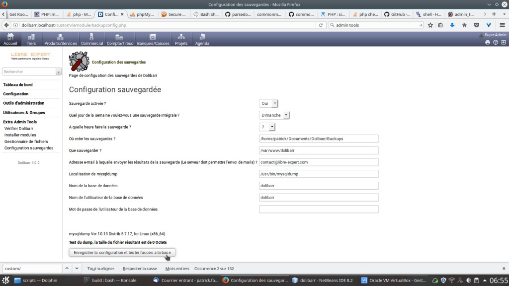Reload the page in Firefox
Screen dimensions: 509x286
point(321,25)
